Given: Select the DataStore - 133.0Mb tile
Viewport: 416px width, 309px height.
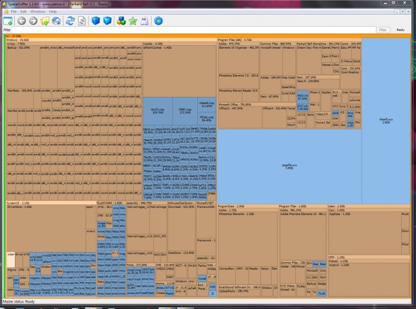Looking at the screenshot, I should pyautogui.click(x=181, y=257).
